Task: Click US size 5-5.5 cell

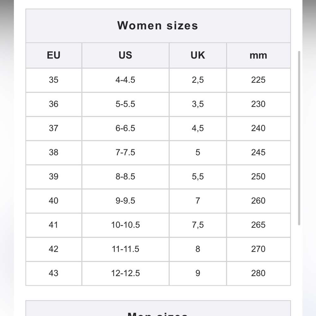Action: 125,104
